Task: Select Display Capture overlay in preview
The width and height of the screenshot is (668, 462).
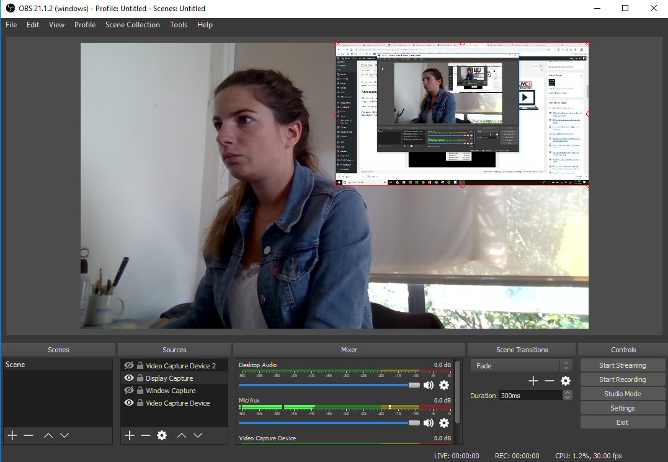Action: pyautogui.click(x=462, y=113)
